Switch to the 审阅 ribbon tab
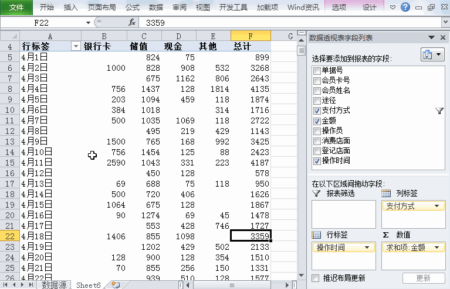The width and height of the screenshot is (450, 289). 180,8
